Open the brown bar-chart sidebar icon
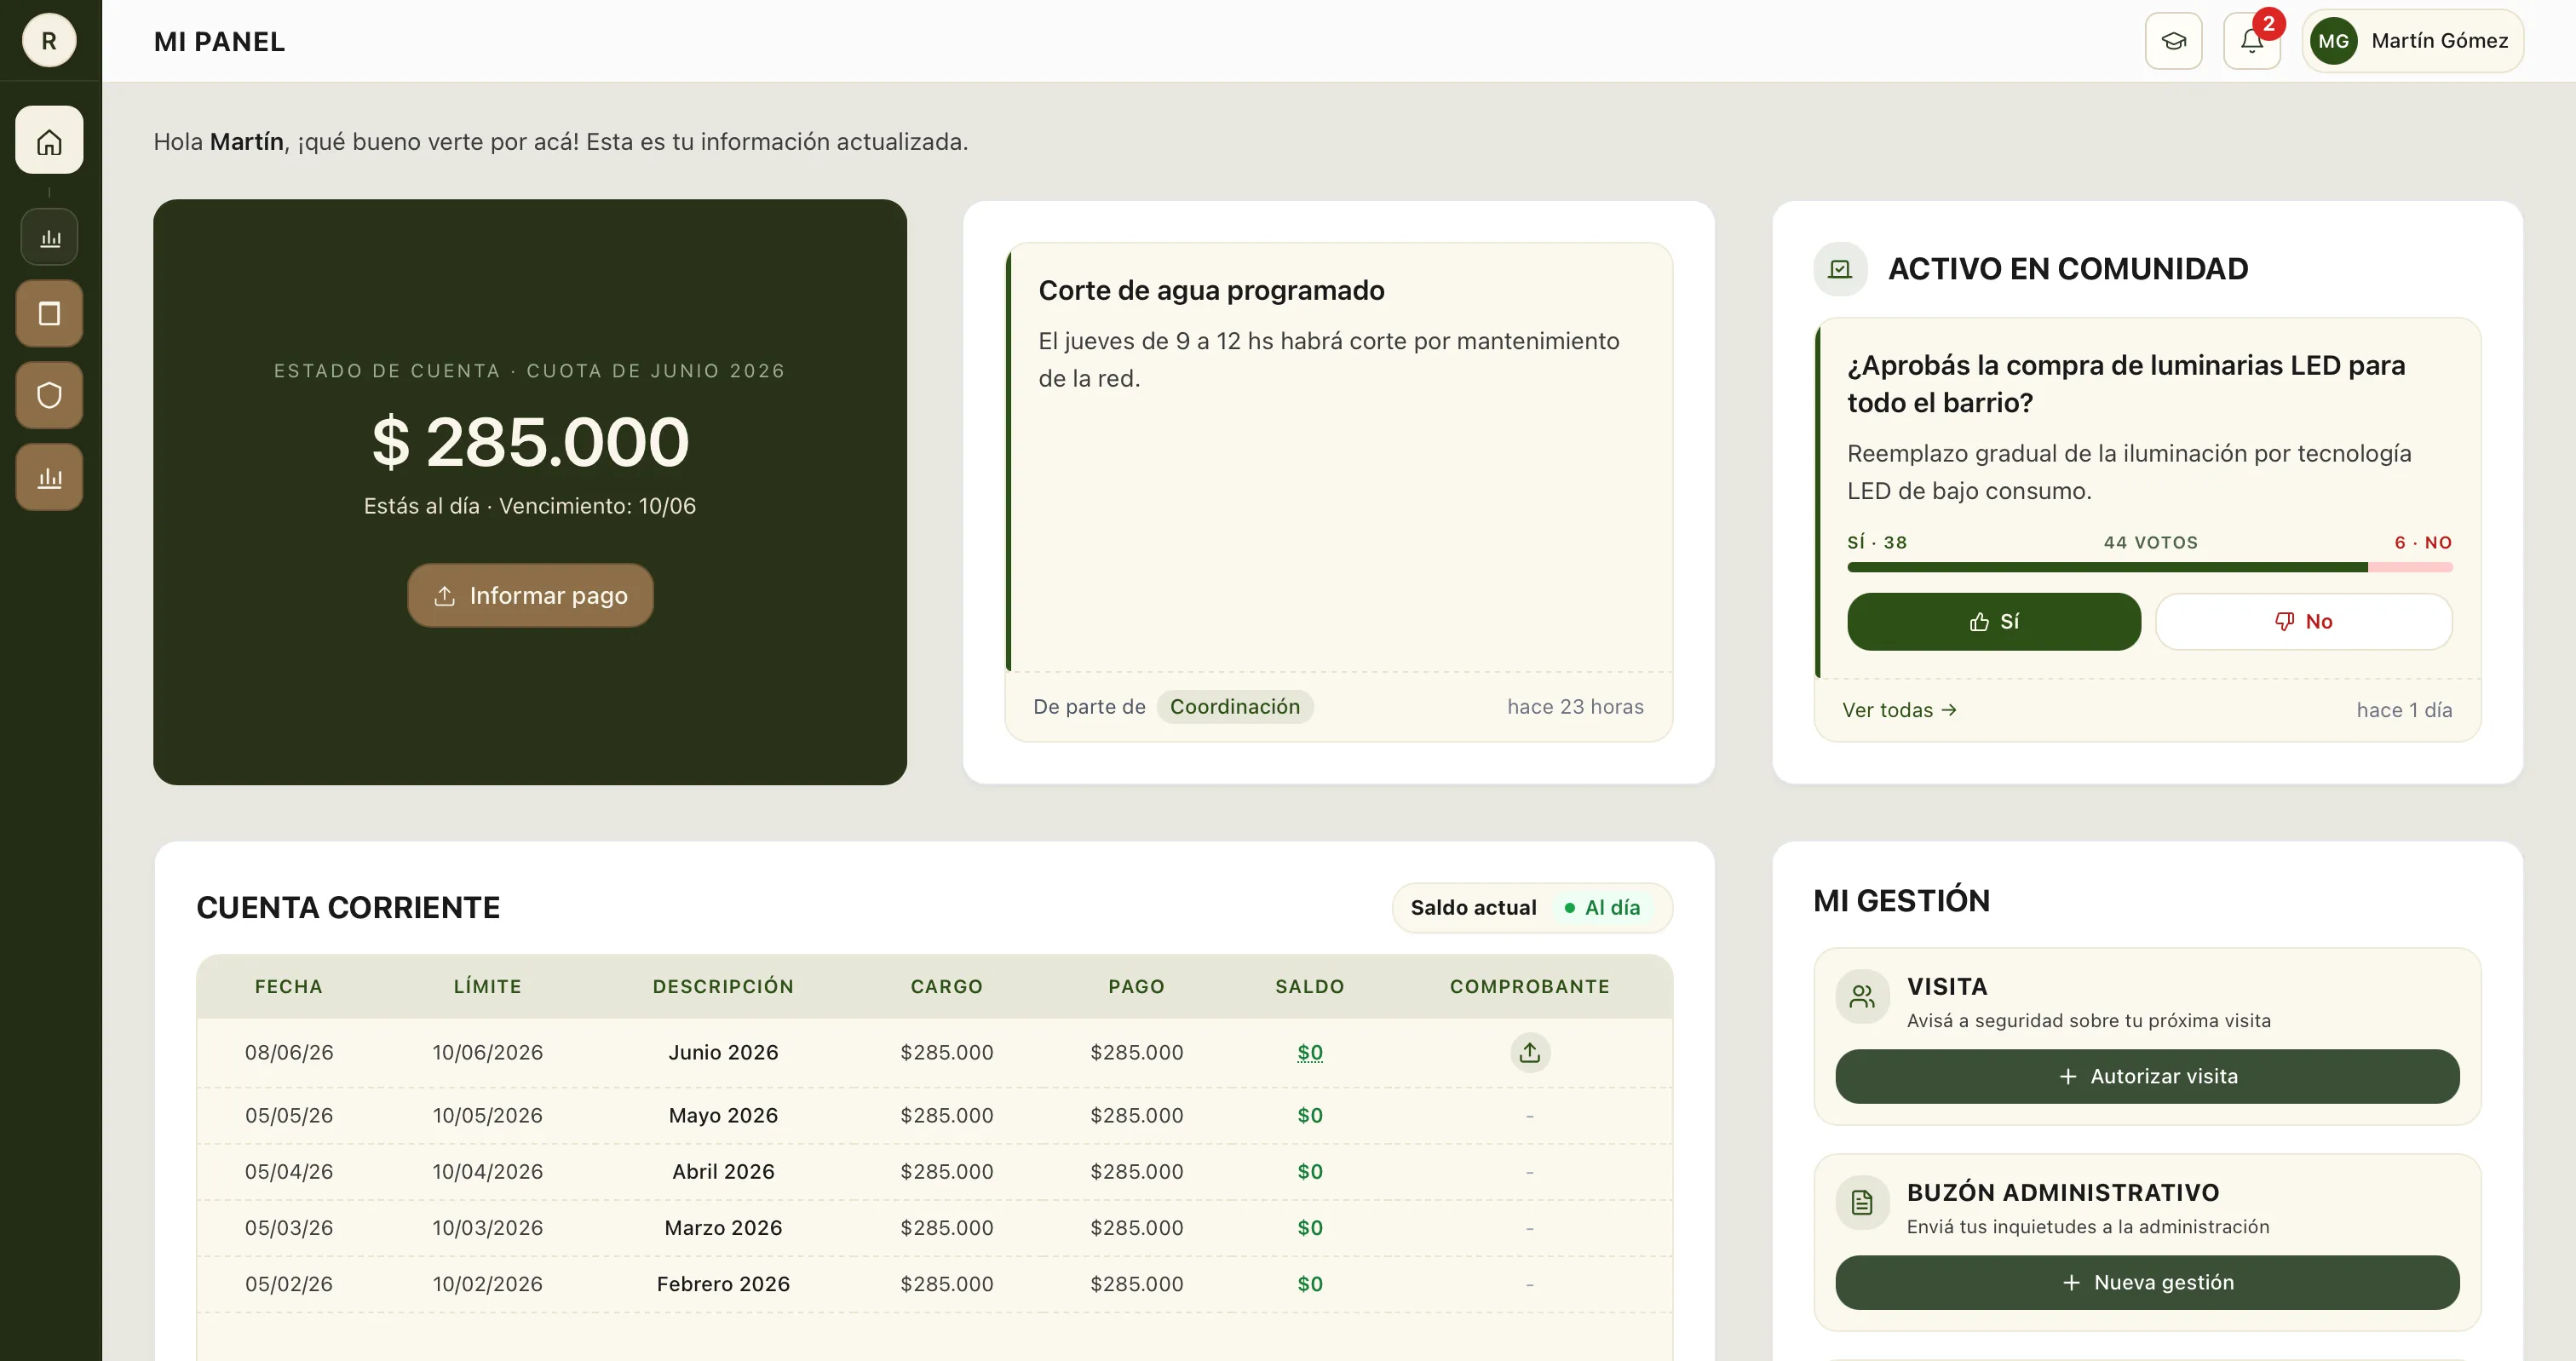 point(49,477)
